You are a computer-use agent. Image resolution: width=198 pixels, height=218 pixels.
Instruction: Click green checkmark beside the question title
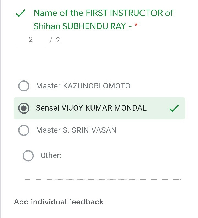(x=21, y=13)
